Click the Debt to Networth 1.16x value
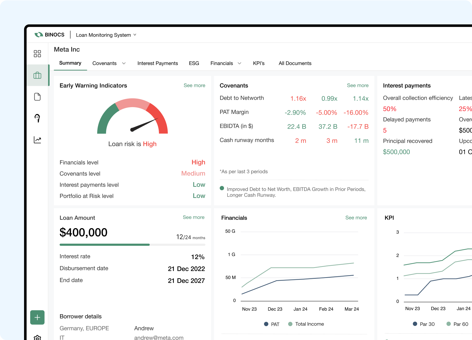 (298, 99)
